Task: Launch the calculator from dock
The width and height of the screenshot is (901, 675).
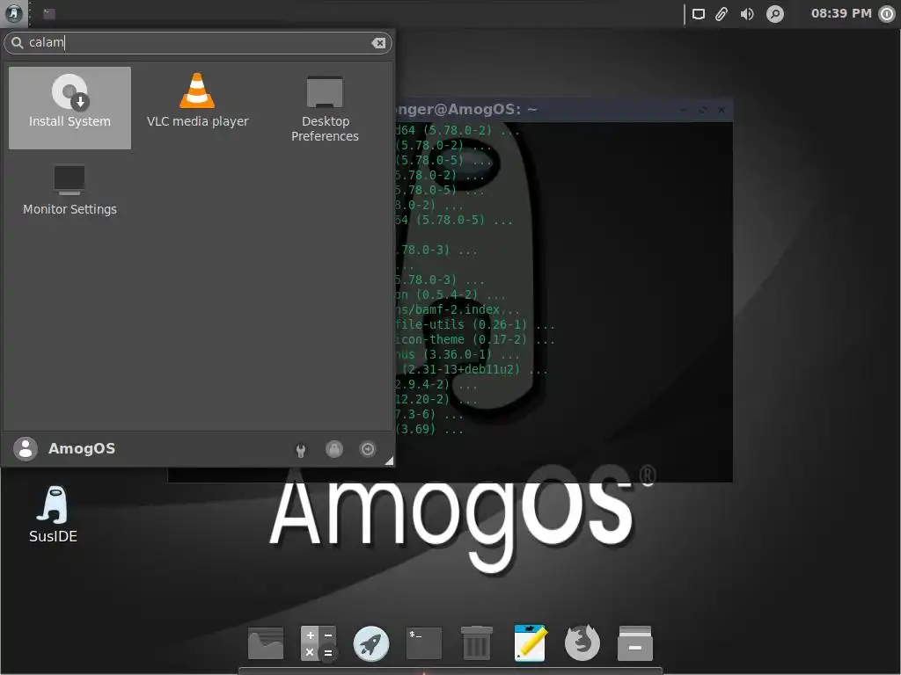Action: pos(319,643)
